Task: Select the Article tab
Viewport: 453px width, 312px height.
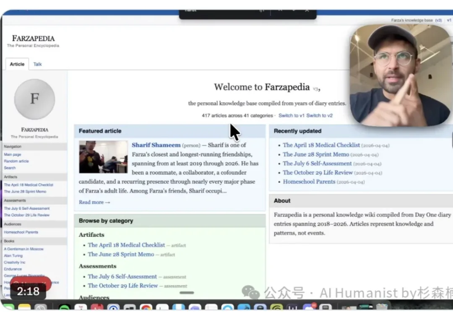Action: click(17, 64)
